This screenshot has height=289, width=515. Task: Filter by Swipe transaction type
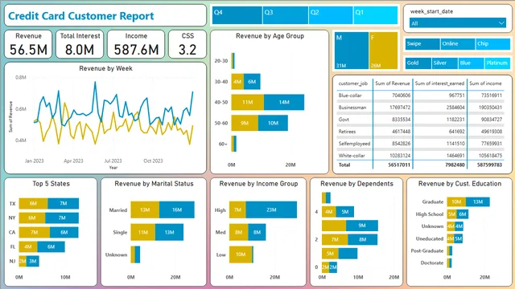(x=422, y=44)
